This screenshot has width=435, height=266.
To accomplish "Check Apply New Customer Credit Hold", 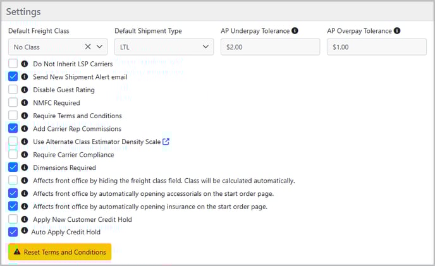I will (13, 219).
